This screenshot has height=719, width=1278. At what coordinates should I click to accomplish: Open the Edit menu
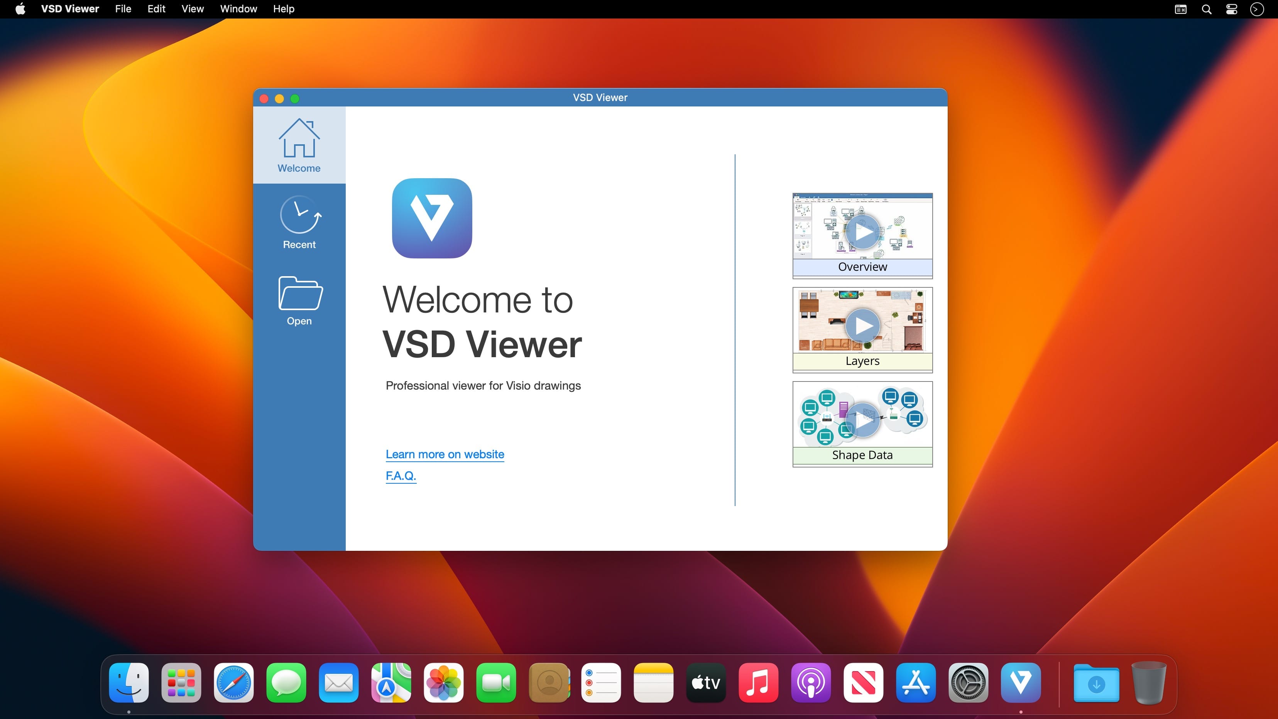click(x=156, y=9)
